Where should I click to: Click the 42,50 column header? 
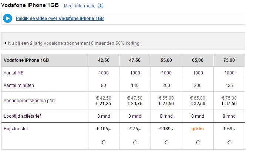pyautogui.click(x=104, y=60)
